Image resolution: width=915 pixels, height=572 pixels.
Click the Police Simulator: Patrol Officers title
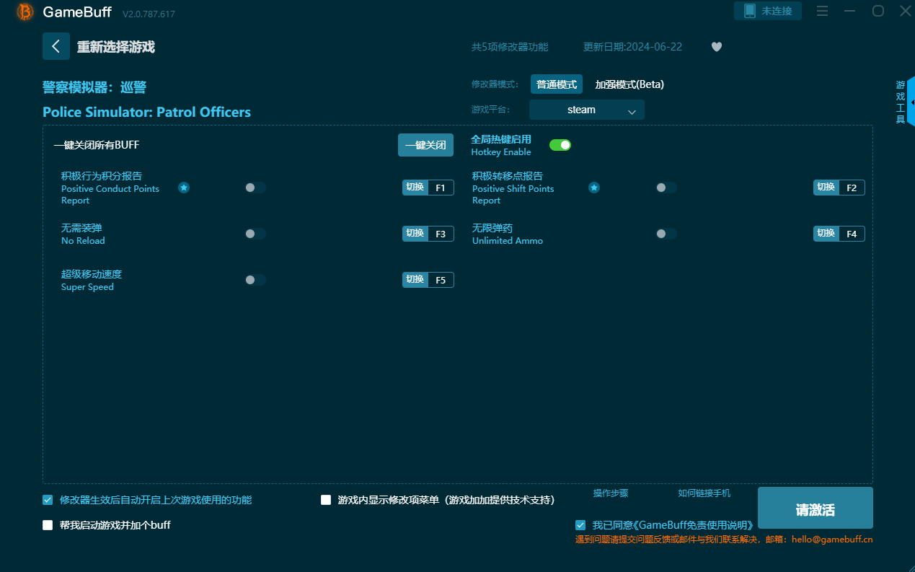[x=147, y=112]
